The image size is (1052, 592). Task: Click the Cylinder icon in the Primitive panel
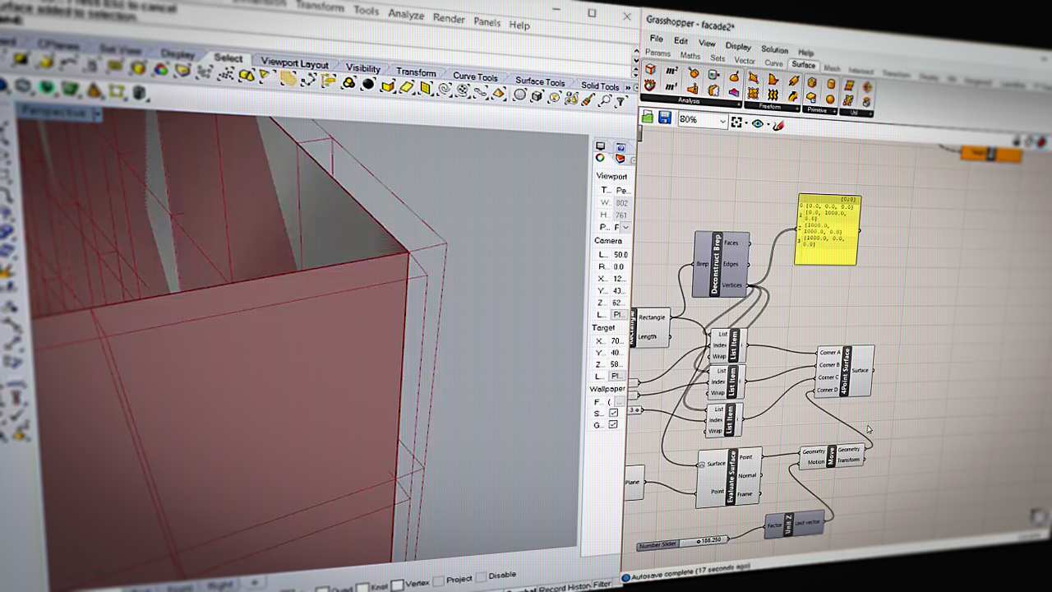(x=829, y=83)
